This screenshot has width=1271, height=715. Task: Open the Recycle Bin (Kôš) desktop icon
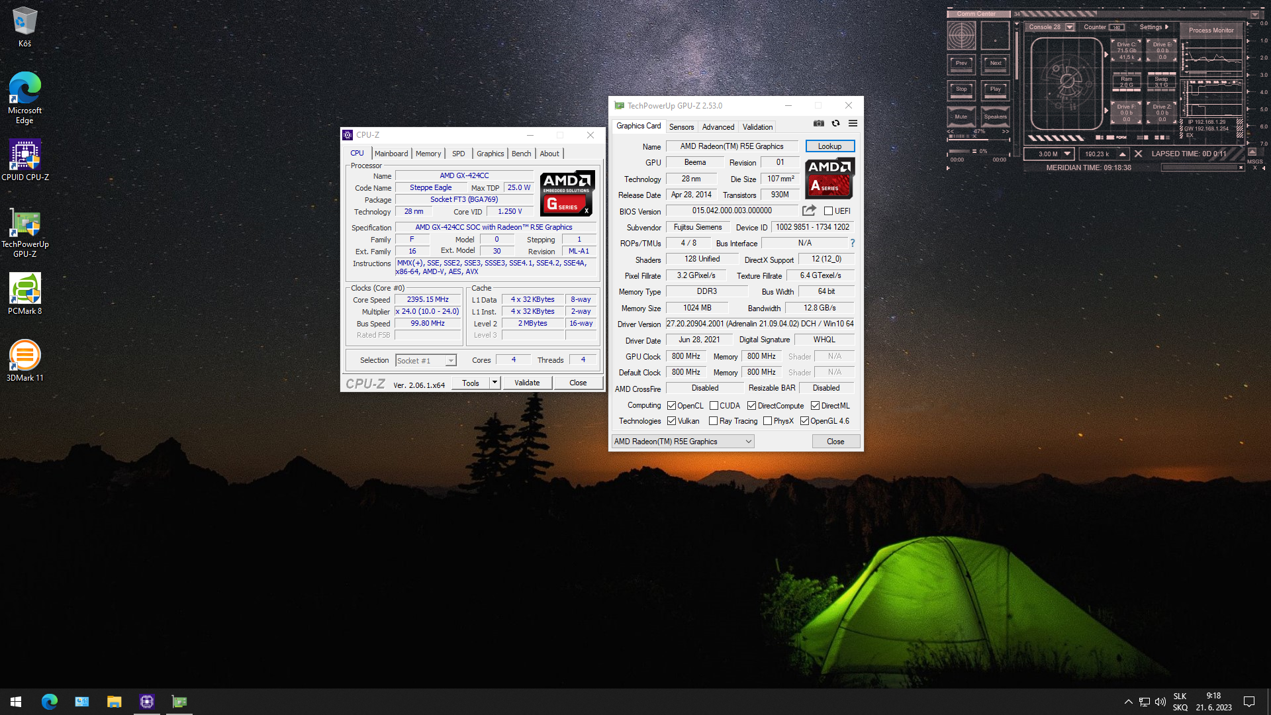(24, 26)
